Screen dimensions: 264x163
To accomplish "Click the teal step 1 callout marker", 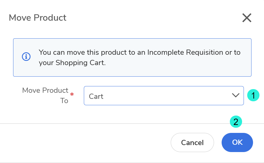I will point(253,95).
